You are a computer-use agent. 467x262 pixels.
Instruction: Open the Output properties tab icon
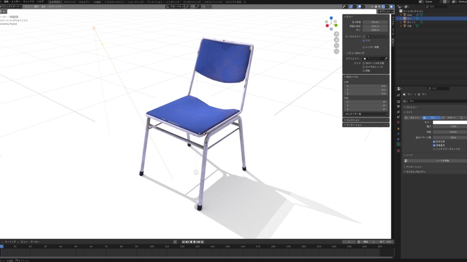coord(399,106)
